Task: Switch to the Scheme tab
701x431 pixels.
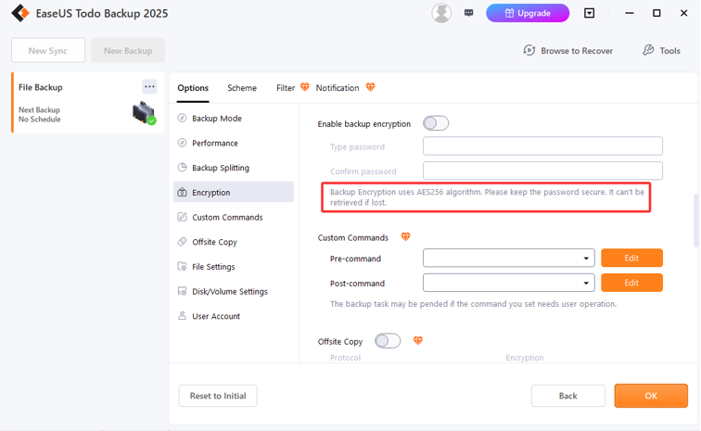Action: click(x=242, y=88)
